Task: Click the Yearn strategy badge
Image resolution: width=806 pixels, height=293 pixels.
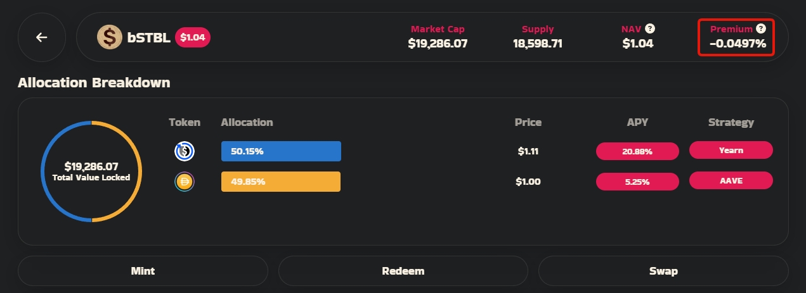Action: (x=731, y=151)
